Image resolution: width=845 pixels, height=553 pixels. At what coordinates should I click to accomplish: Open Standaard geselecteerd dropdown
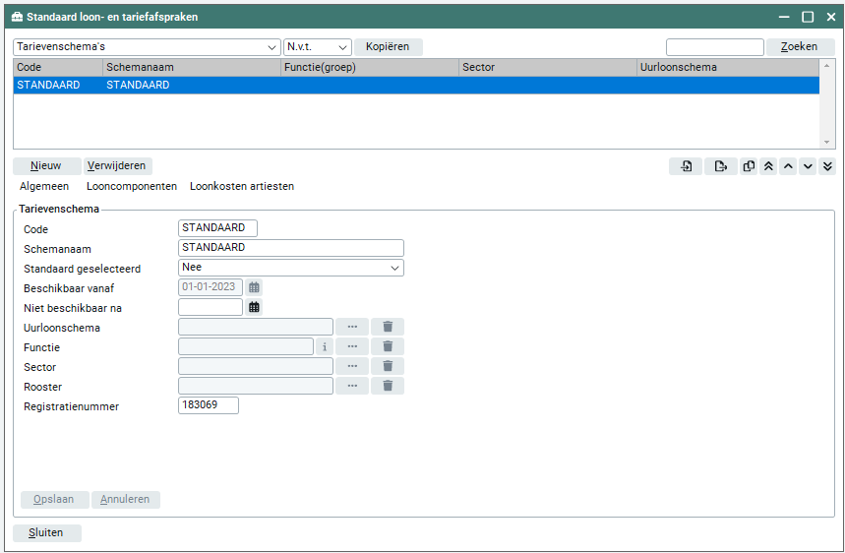pos(291,268)
